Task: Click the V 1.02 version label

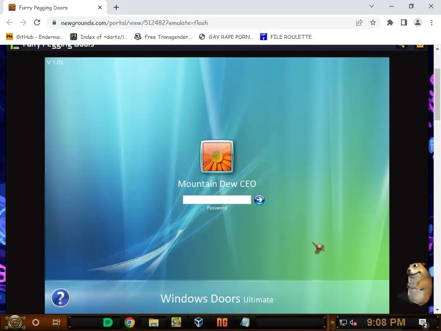Action: click(x=55, y=62)
